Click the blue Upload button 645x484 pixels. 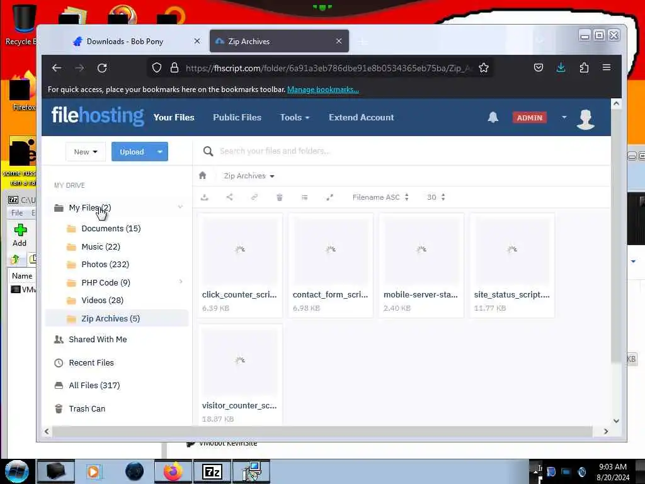click(132, 152)
